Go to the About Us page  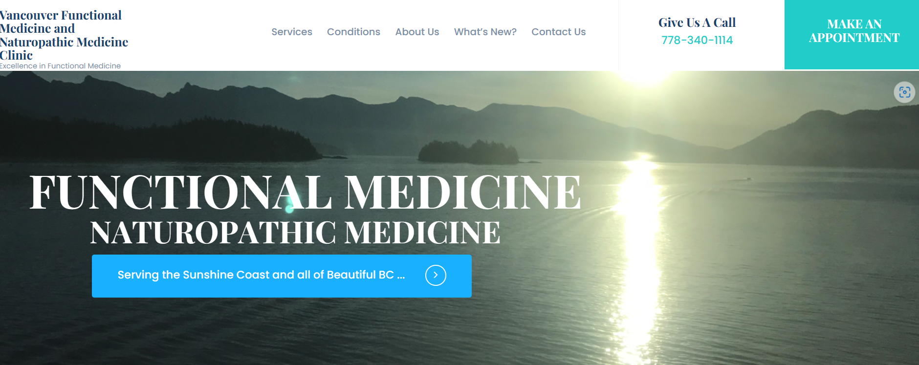coord(417,32)
